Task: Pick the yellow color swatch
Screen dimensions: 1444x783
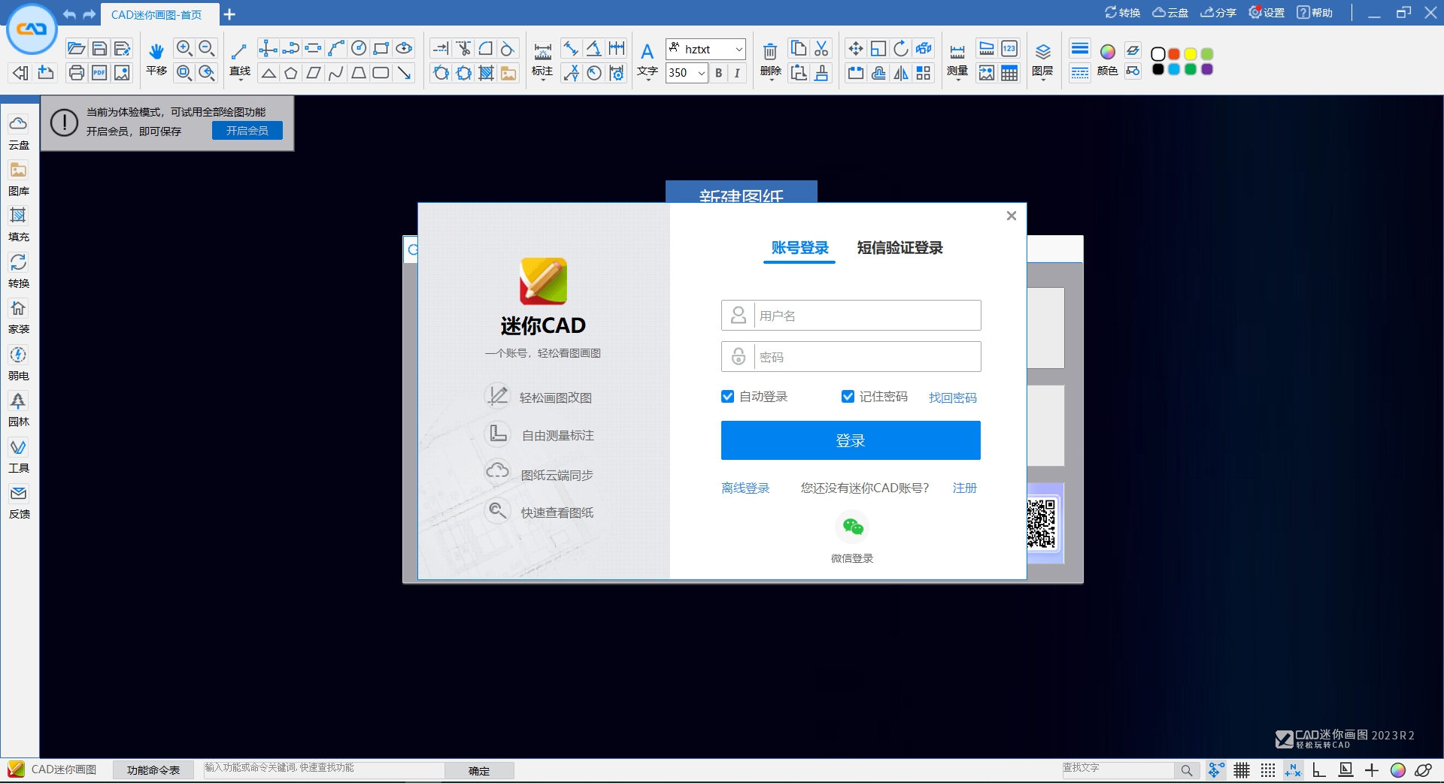Action: 1191,54
